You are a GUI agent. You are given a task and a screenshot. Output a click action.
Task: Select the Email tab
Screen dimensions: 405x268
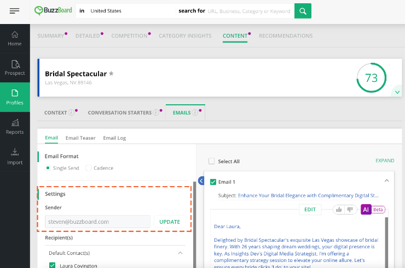(x=51, y=138)
